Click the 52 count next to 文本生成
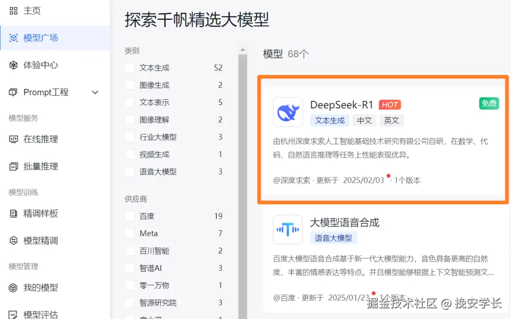The image size is (511, 319). (x=218, y=68)
